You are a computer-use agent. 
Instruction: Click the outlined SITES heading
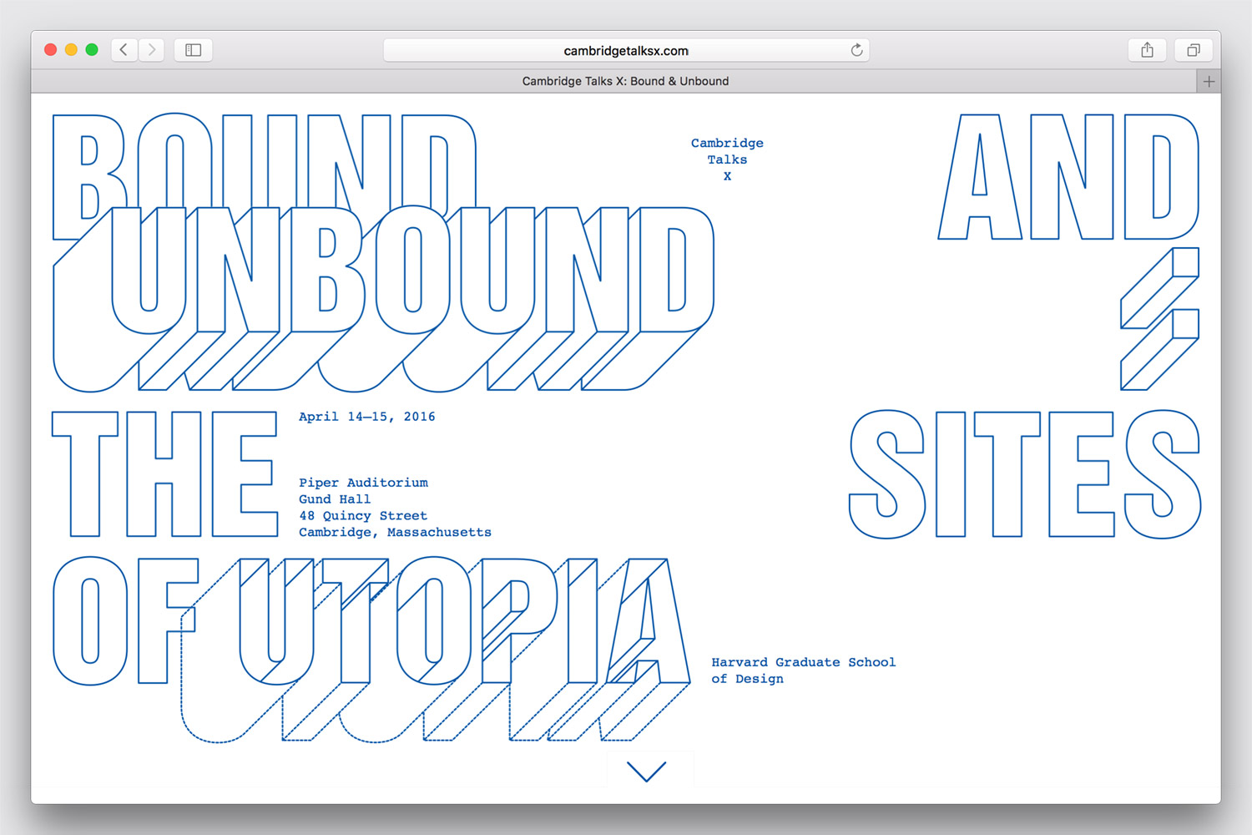click(x=1024, y=474)
